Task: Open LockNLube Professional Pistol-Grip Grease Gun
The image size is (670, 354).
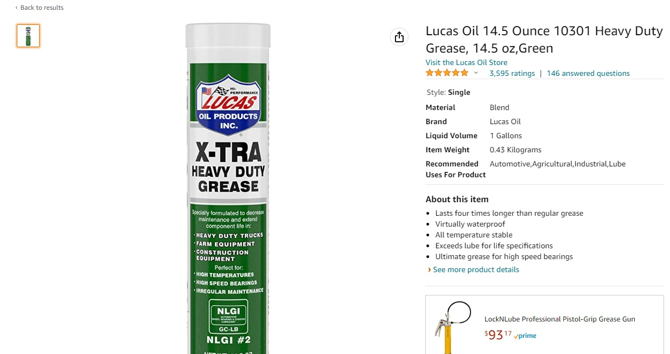Action: pos(560,319)
